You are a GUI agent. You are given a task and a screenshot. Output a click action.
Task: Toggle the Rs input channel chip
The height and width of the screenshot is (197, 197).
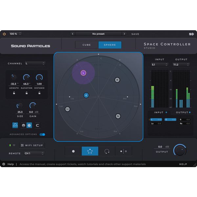pyautogui.click(x=185, y=123)
